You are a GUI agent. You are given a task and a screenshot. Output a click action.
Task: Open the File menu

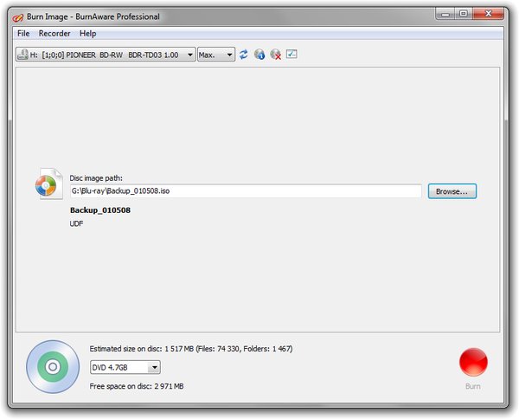23,34
